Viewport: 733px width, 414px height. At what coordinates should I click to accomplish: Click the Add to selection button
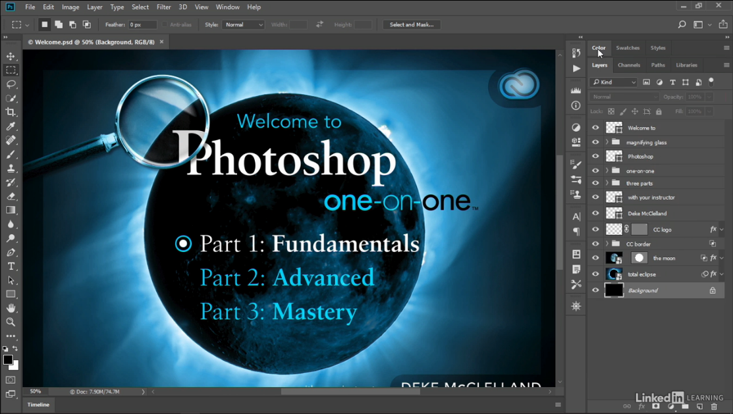point(59,25)
